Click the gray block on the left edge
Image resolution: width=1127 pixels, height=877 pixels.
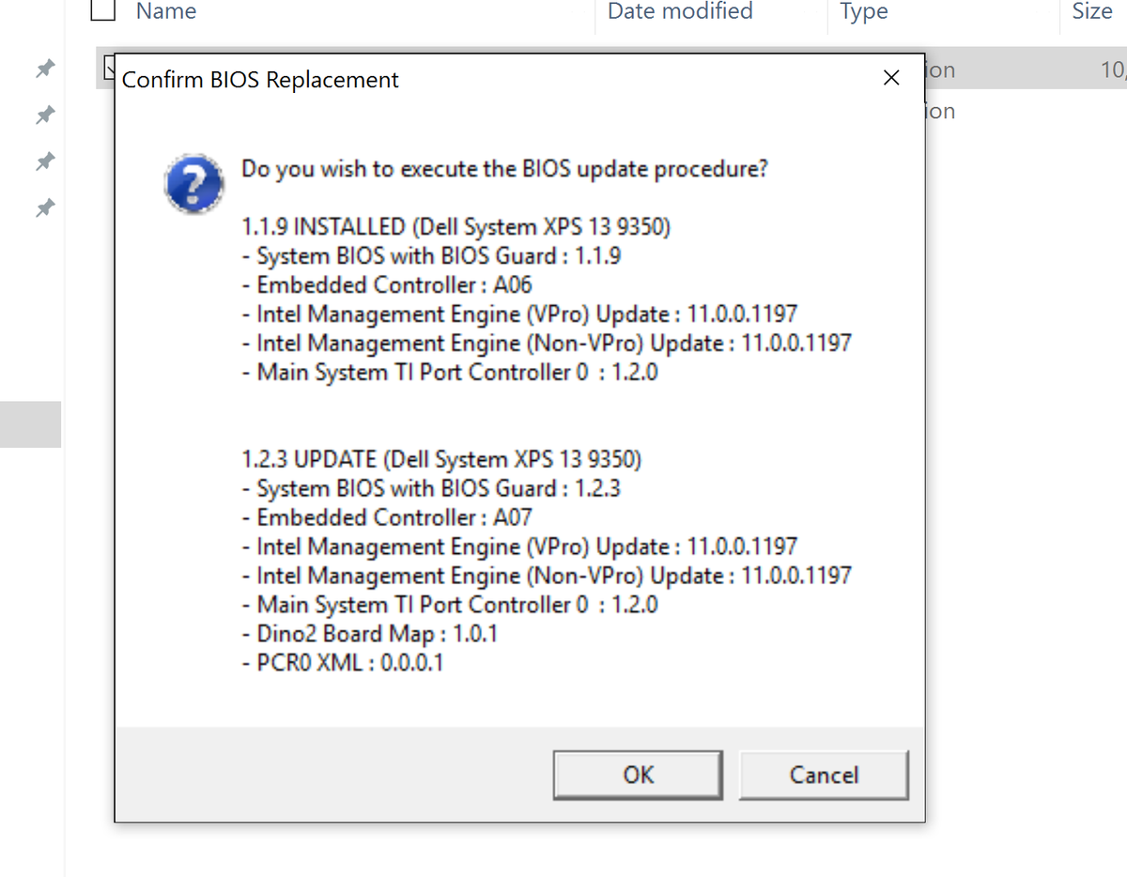click(30, 423)
